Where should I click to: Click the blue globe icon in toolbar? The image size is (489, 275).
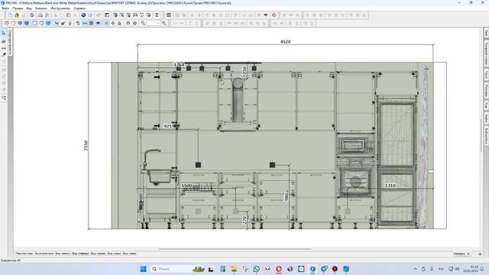pyautogui.click(x=83, y=15)
